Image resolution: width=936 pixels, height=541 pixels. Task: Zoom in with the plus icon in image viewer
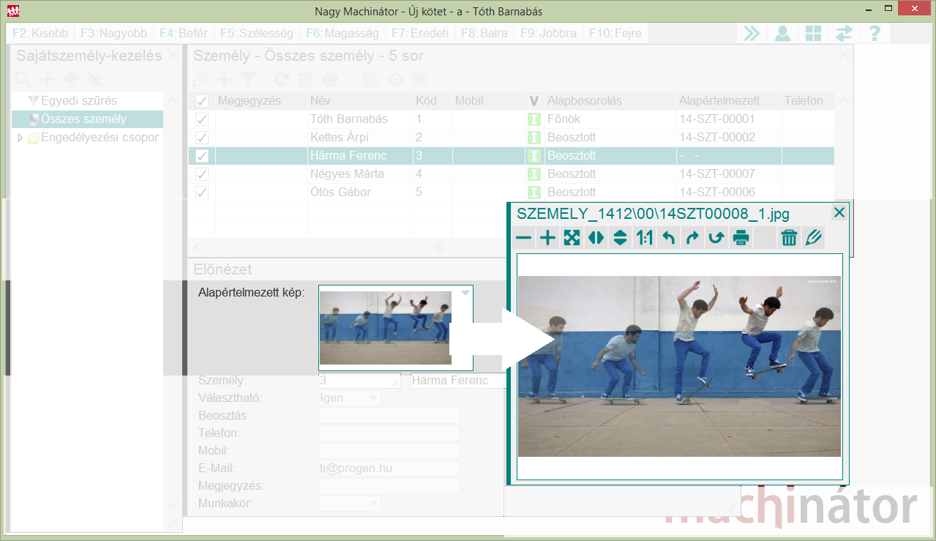click(547, 238)
